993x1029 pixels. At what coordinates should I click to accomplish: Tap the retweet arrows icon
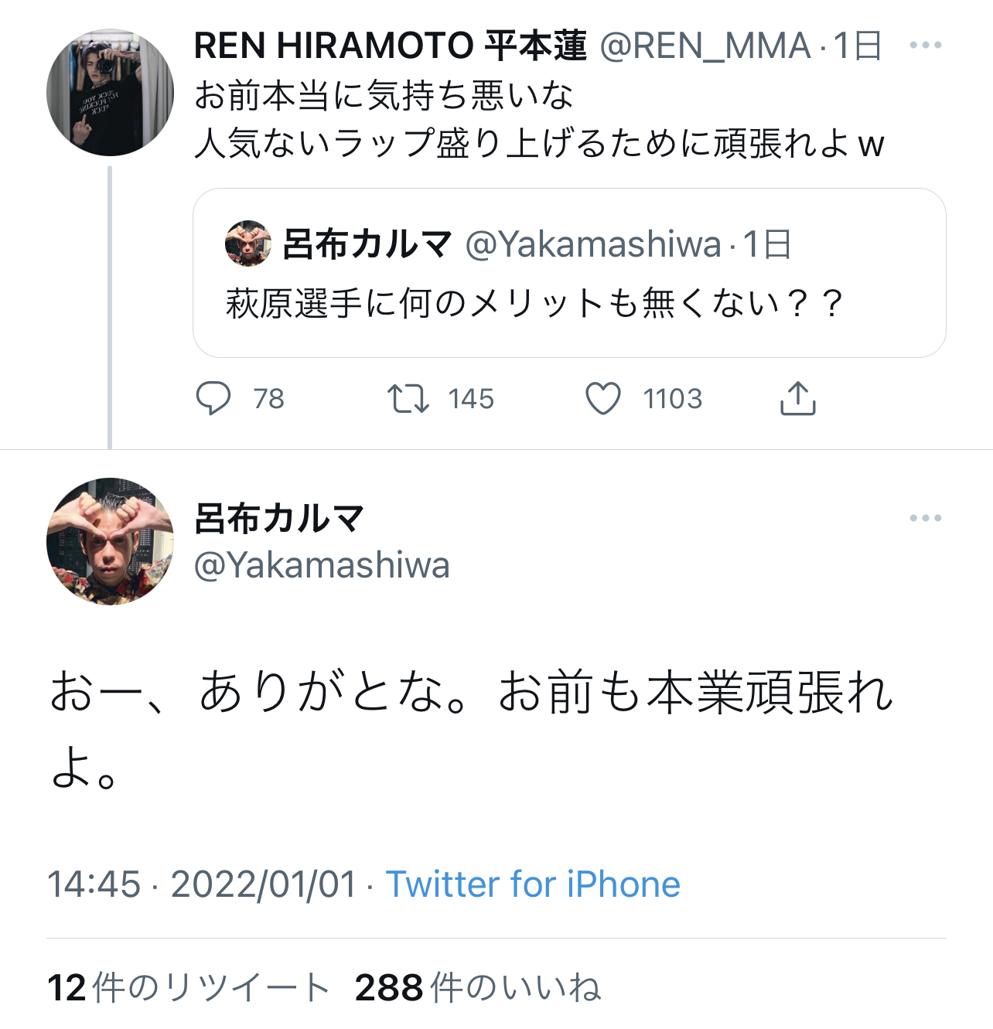click(408, 399)
